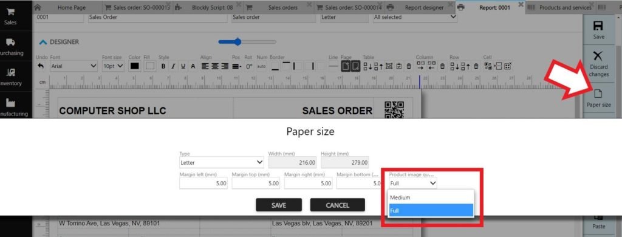Image resolution: width=622 pixels, height=237 pixels.
Task: Toggle the top border option
Action: (287, 66)
